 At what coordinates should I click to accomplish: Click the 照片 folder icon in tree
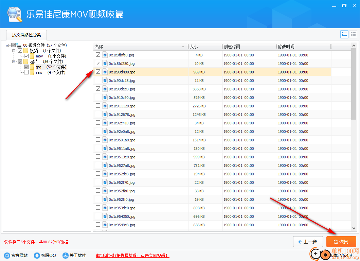(x=26, y=62)
